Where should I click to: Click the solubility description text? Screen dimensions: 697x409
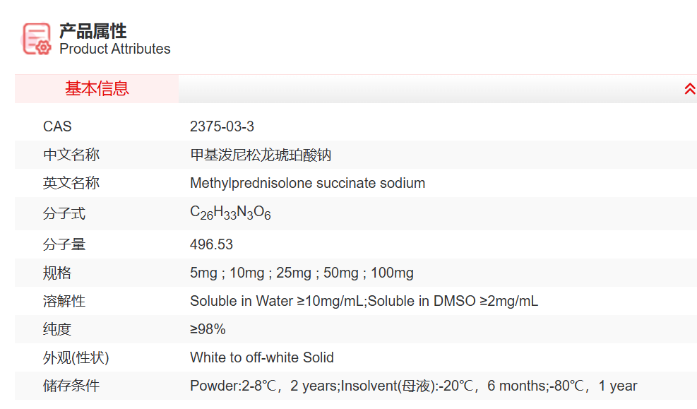[x=364, y=301]
